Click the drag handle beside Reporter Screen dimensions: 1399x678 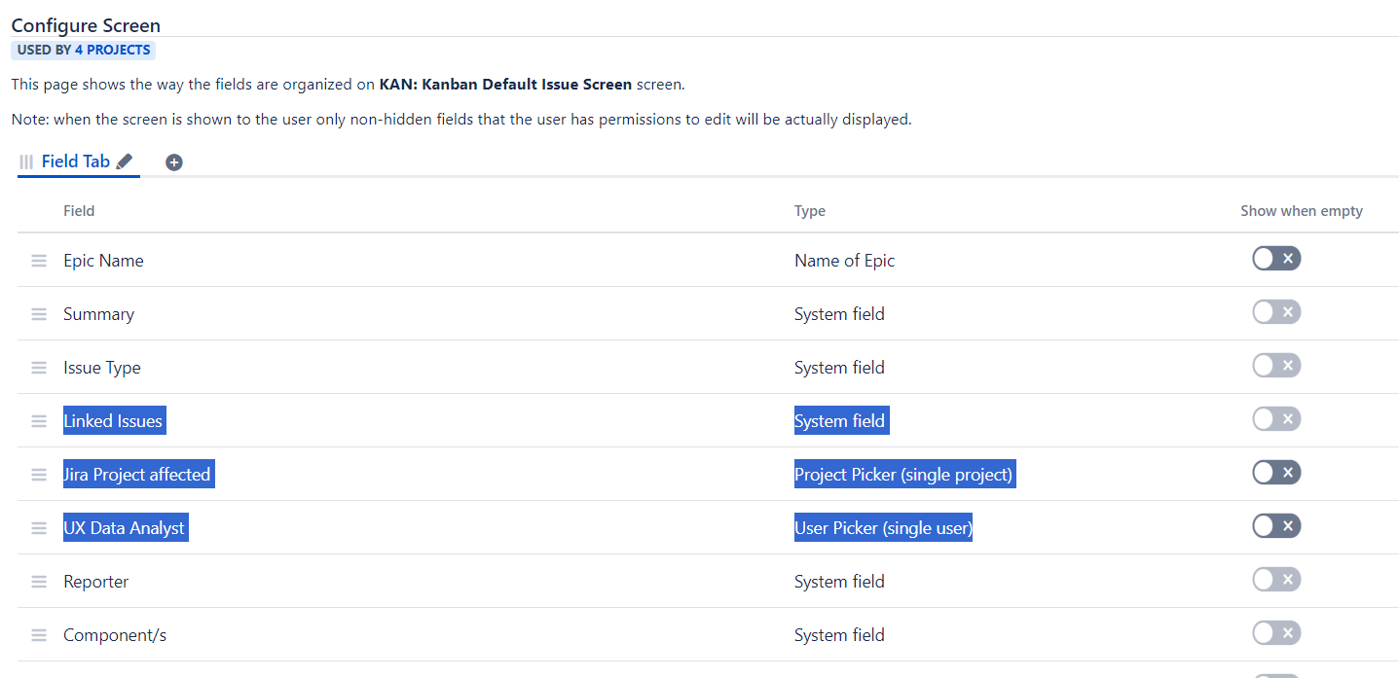coord(39,582)
